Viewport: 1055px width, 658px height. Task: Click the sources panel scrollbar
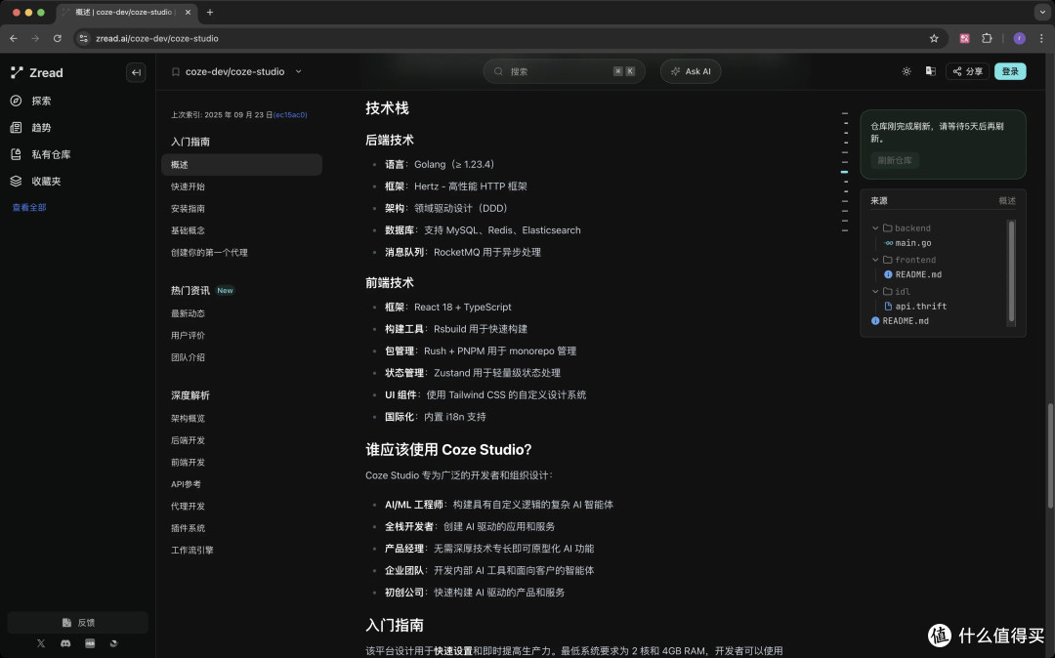(1011, 270)
